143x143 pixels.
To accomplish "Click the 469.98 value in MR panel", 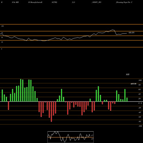I will pos(133,84).
